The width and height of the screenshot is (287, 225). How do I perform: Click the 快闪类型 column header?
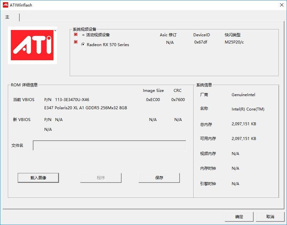click(233, 35)
